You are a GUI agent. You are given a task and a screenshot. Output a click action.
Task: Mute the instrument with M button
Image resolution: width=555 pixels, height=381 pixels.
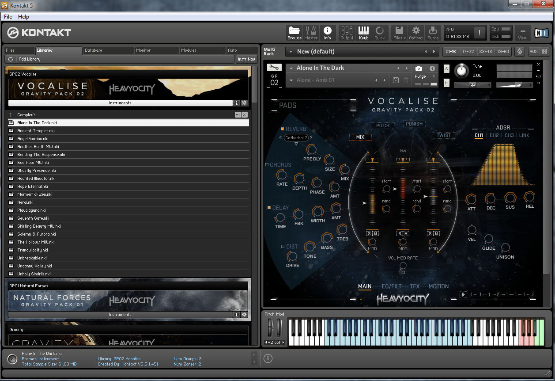point(446,83)
